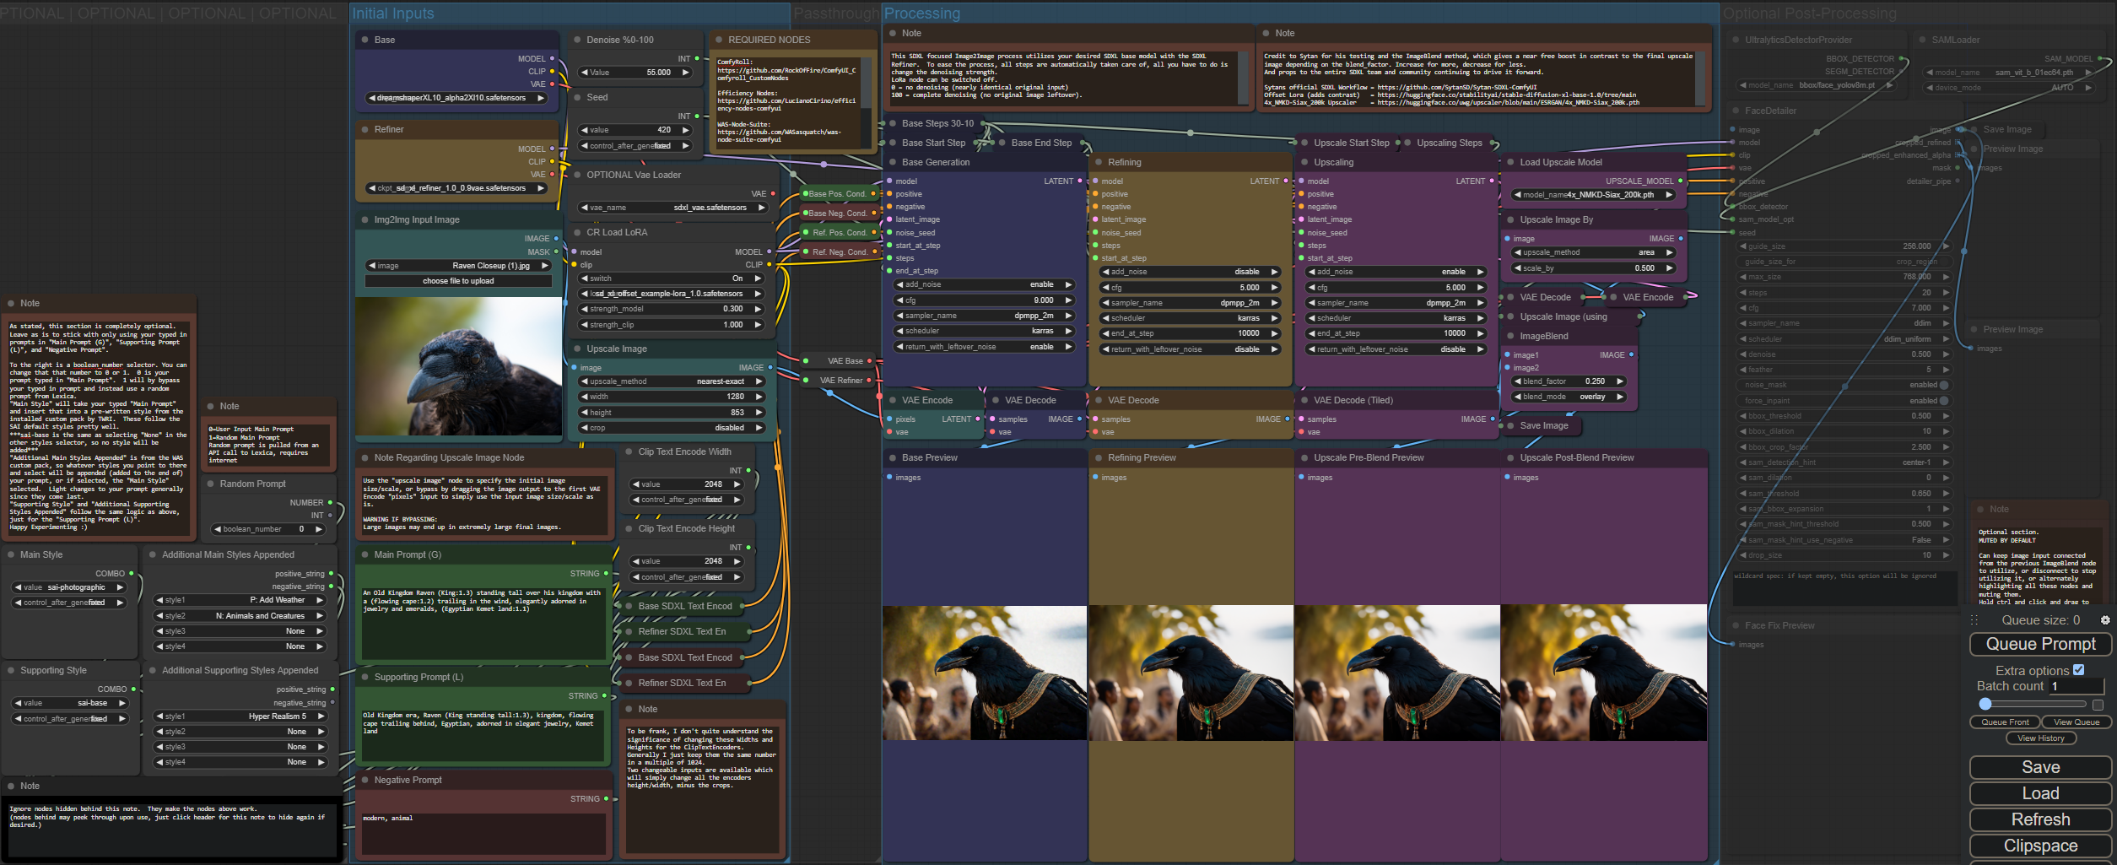Click left arrow on Seed value field
The width and height of the screenshot is (2117, 865).
pos(584,130)
